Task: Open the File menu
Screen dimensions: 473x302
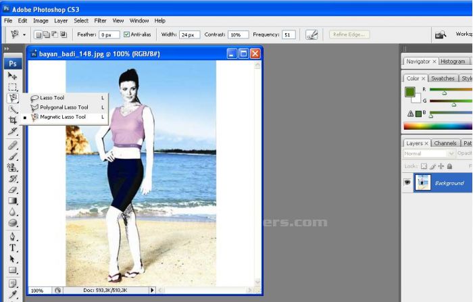Action: coord(8,21)
